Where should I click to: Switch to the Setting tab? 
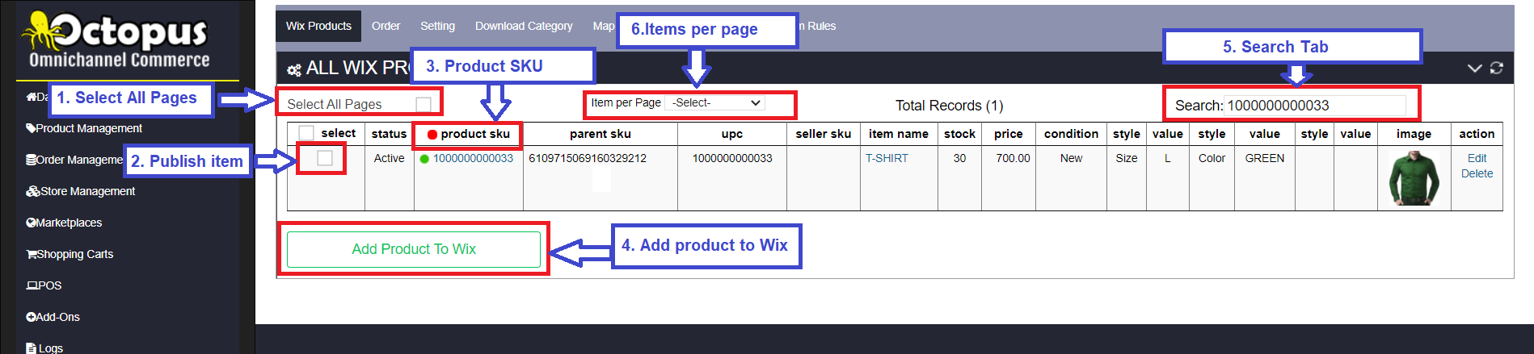437,26
